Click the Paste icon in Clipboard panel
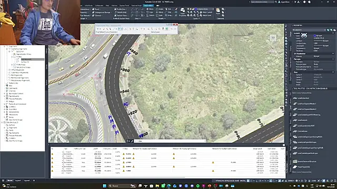The image size is (337, 189). pos(218,11)
